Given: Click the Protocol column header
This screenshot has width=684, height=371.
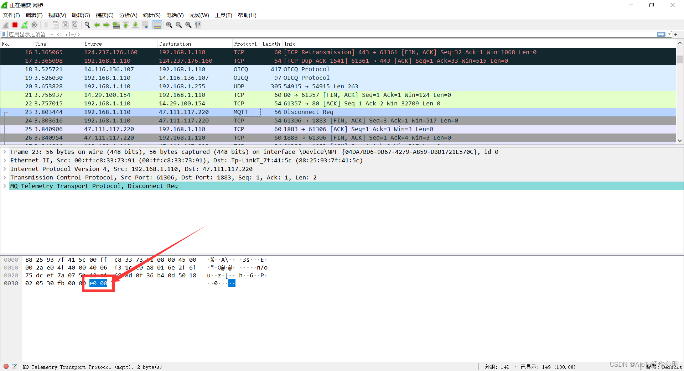Looking at the screenshot, I should tap(245, 44).
